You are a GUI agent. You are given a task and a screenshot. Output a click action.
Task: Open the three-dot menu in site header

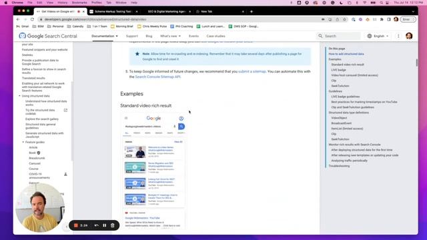coord(398,36)
